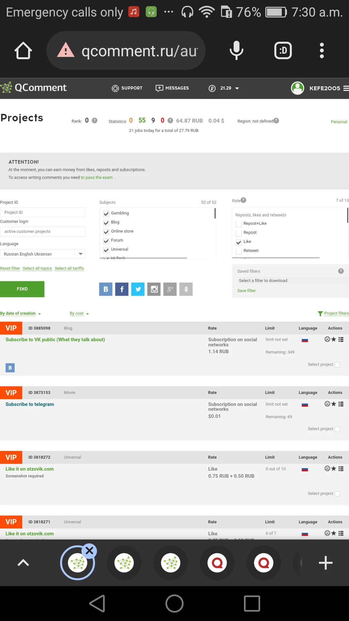
Task: Follow the 'to pass the exam' link
Action: tap(97, 178)
